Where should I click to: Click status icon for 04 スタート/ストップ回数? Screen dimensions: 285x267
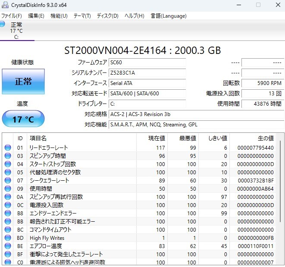coord(8,164)
